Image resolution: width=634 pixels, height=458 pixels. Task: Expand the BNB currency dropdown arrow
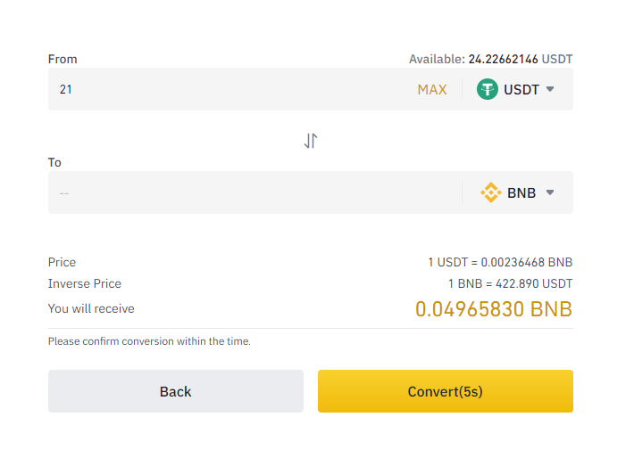pos(550,192)
